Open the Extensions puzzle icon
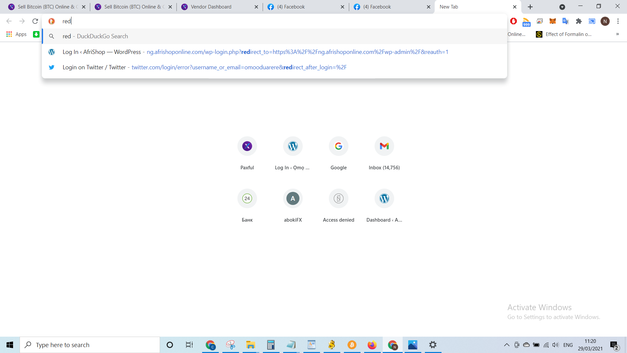Image resolution: width=627 pixels, height=353 pixels. coord(579,21)
